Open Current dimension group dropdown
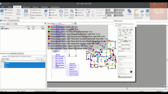This screenshot has width=168, height=94. click(44, 56)
